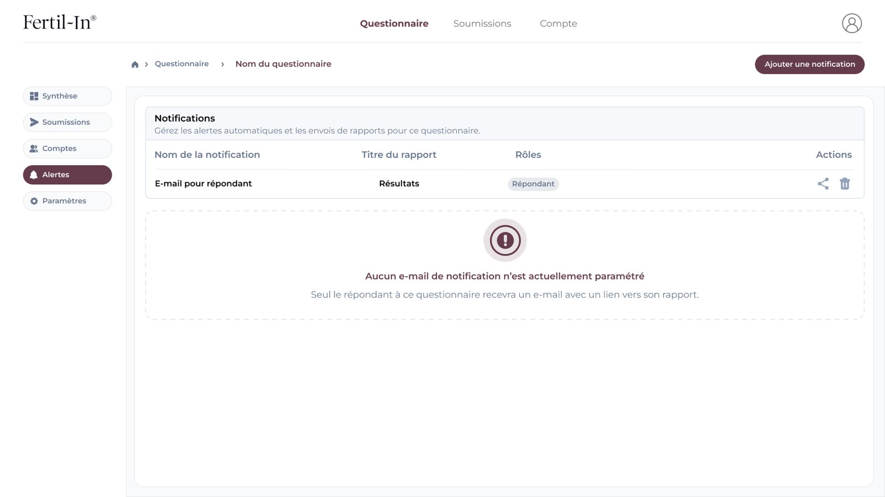
Task: Click the Rôles column header
Action: (528, 155)
